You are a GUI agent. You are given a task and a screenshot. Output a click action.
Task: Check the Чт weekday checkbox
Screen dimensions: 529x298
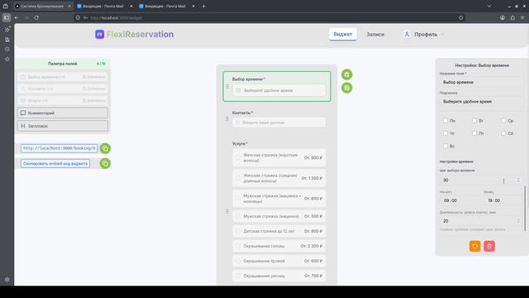[x=446, y=133]
